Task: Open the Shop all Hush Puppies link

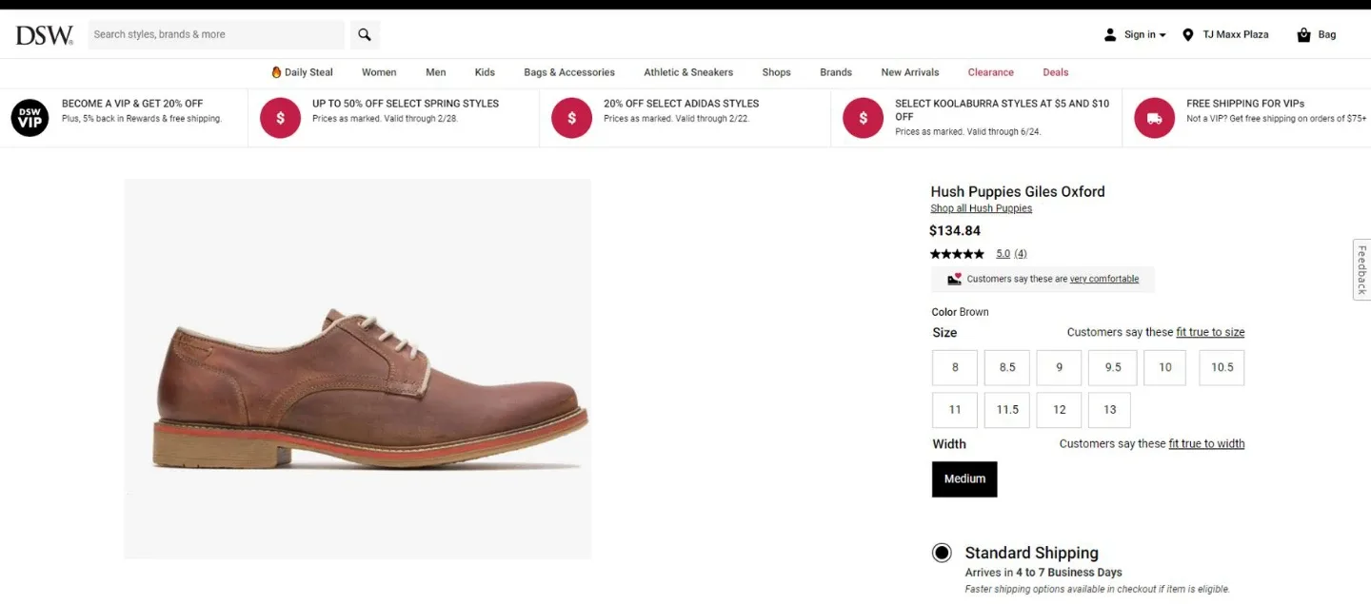Action: pos(981,208)
